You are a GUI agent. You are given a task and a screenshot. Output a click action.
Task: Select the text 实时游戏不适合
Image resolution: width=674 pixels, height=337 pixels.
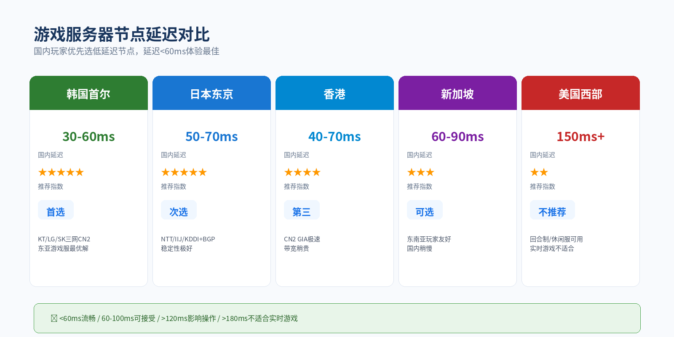pyautogui.click(x=552, y=249)
